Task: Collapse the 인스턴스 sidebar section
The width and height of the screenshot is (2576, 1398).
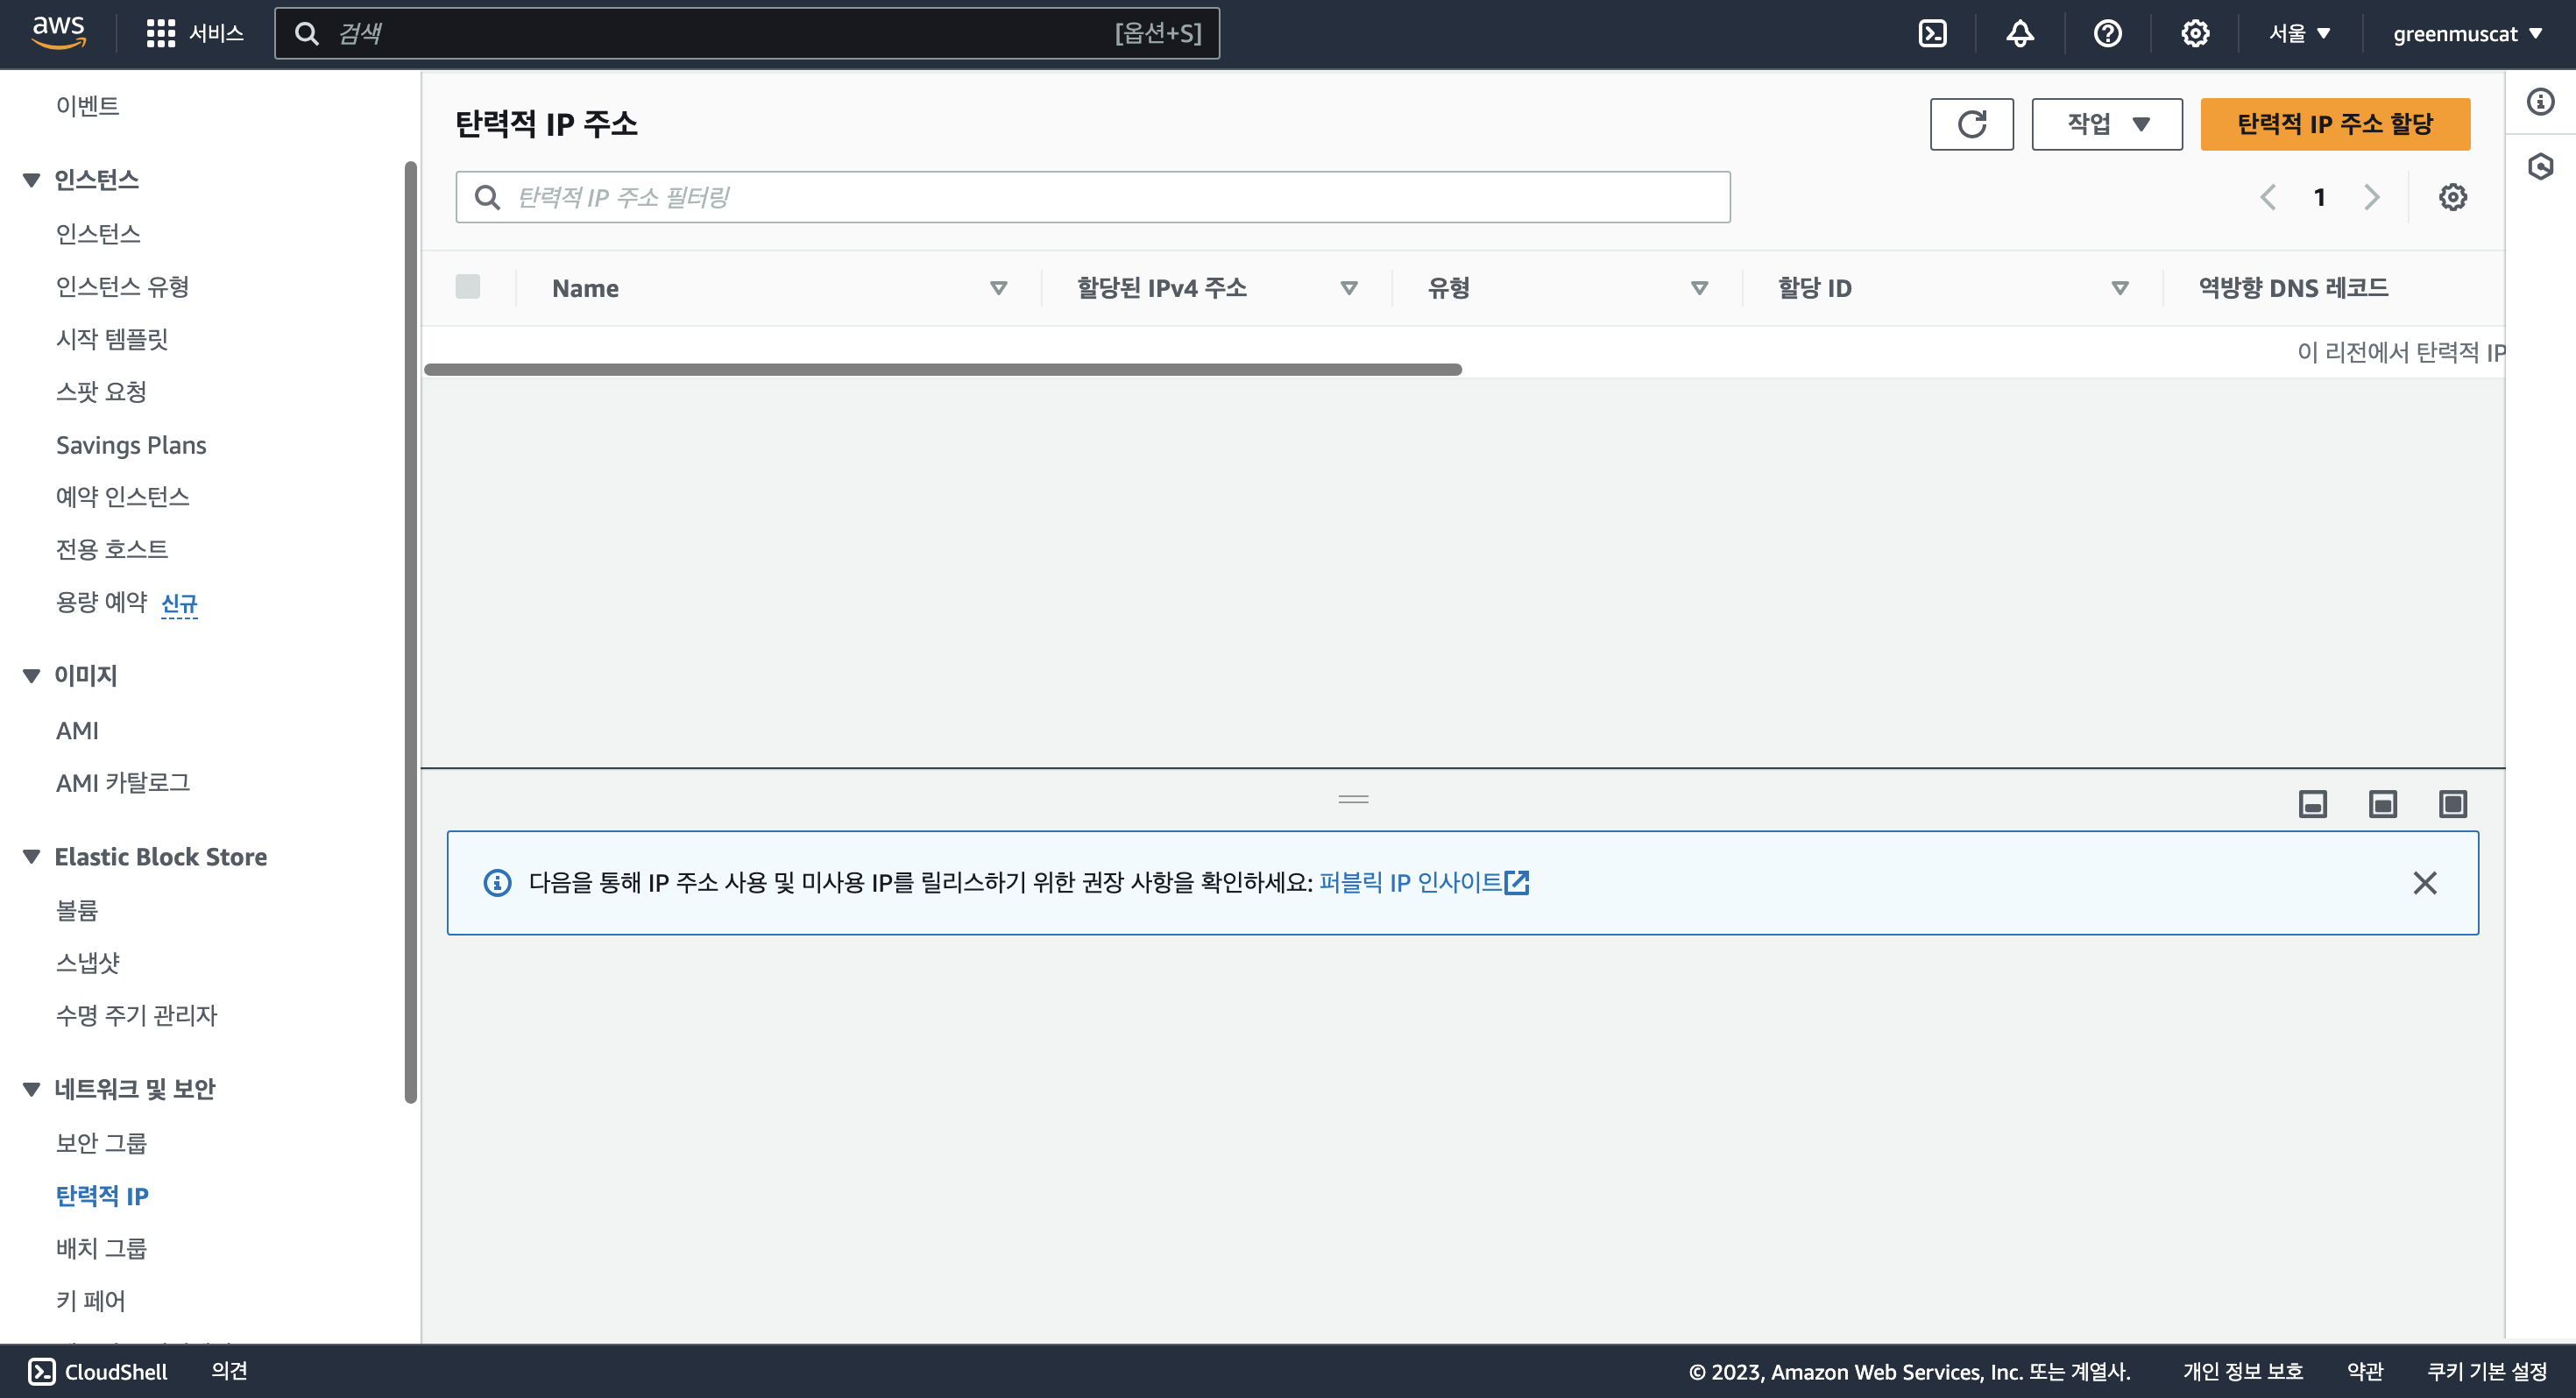Action: click(x=31, y=180)
